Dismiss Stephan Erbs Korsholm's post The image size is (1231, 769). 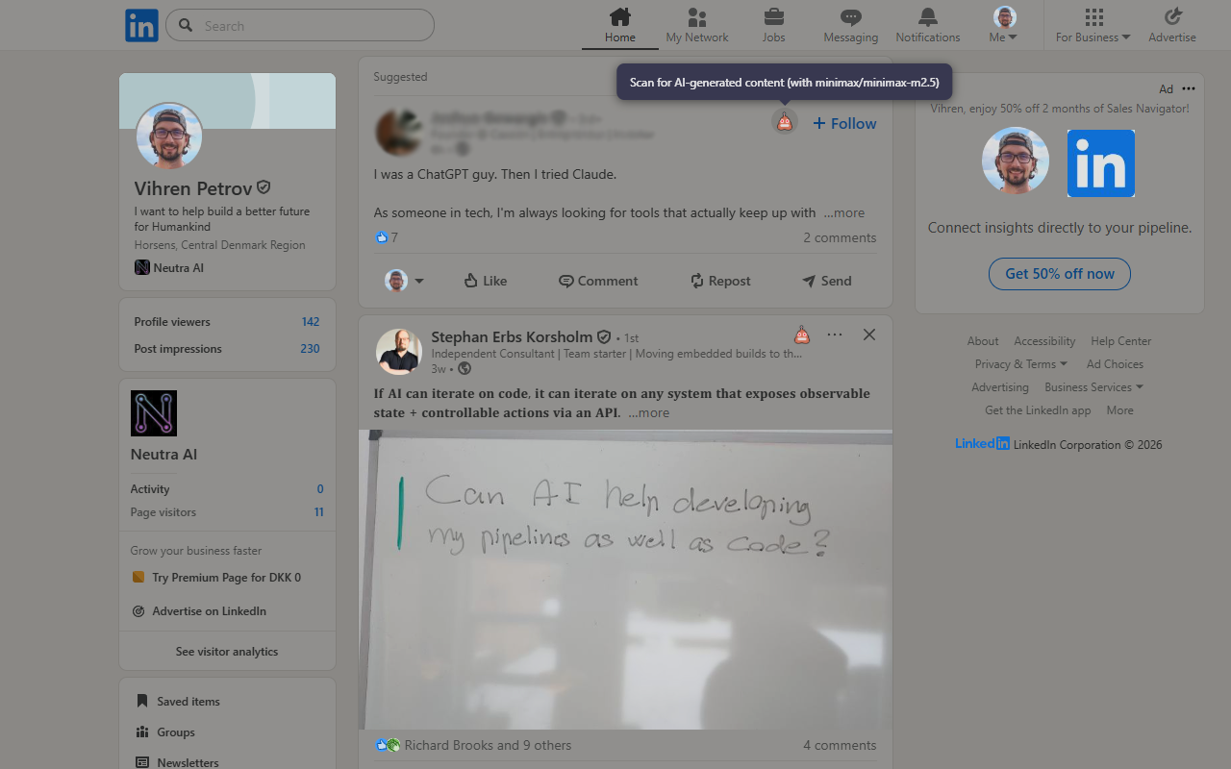click(x=869, y=335)
